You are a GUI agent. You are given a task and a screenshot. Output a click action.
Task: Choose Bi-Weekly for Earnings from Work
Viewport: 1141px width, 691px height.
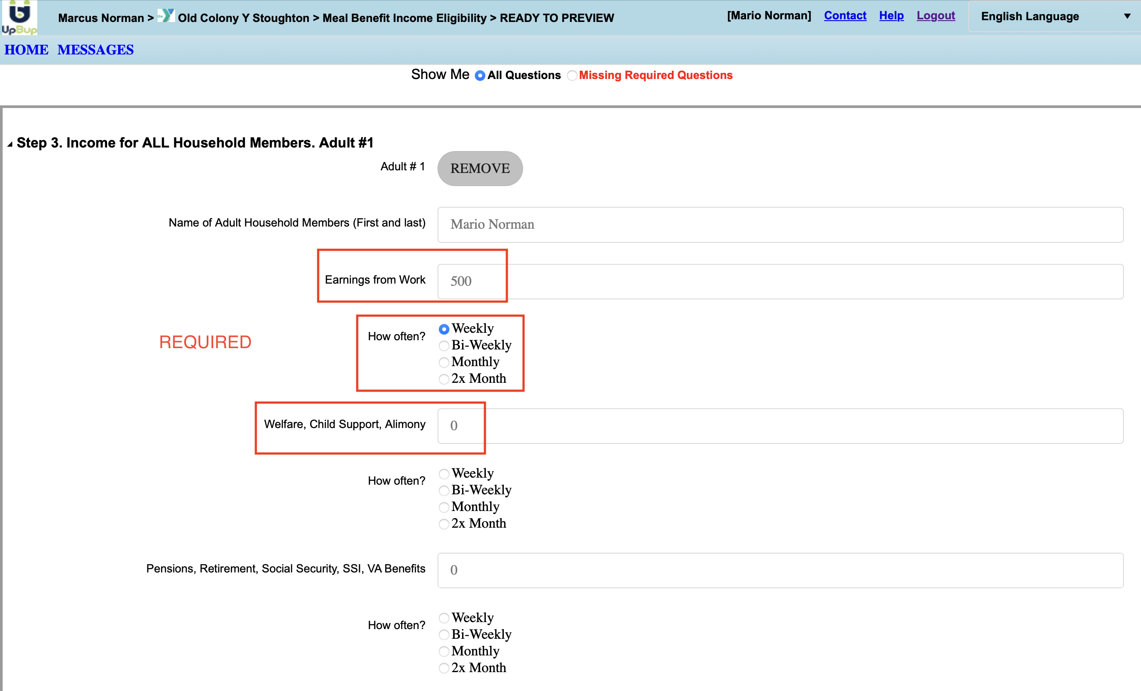444,346
